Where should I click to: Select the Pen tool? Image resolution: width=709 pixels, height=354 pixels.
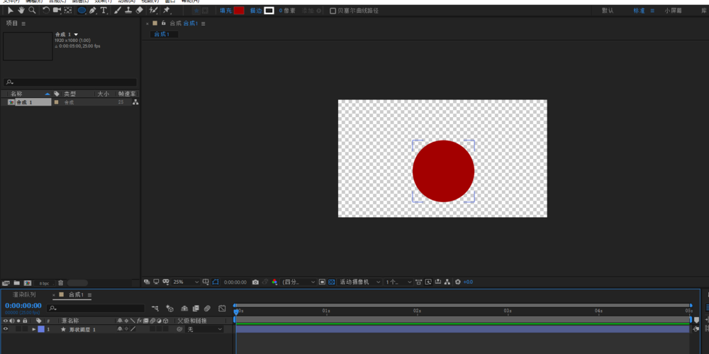[x=93, y=11]
